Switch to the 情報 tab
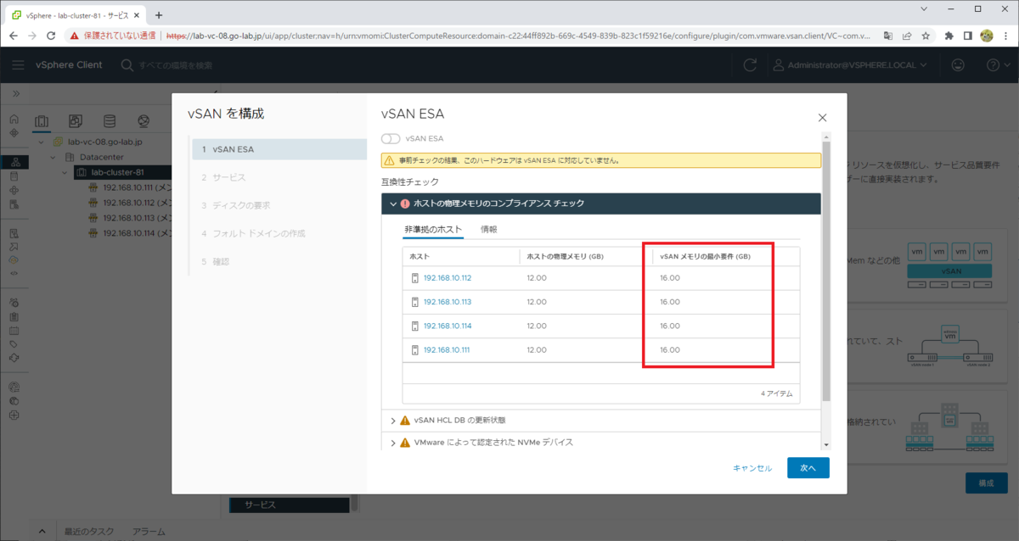This screenshot has height=541, width=1019. (x=489, y=229)
